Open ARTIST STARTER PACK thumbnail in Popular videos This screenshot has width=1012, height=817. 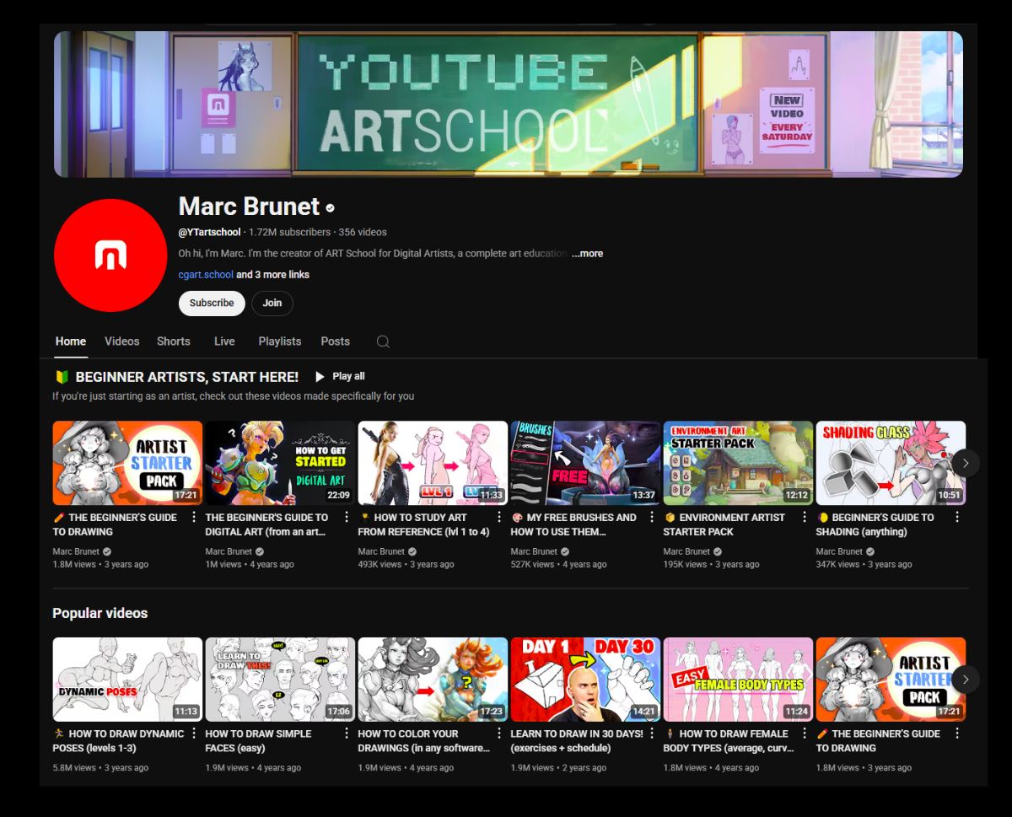click(891, 680)
